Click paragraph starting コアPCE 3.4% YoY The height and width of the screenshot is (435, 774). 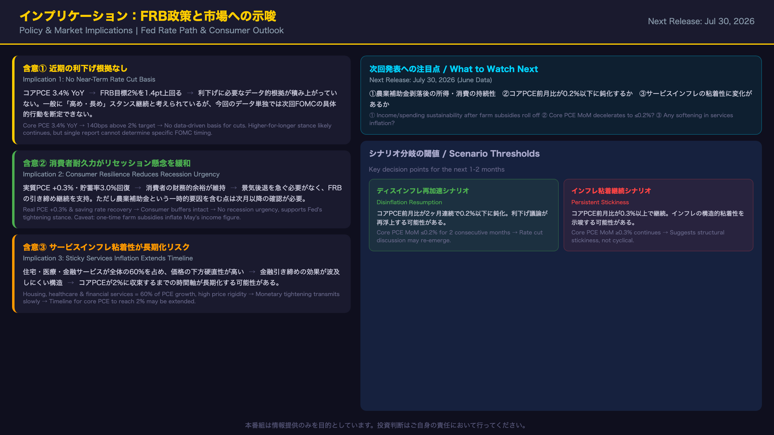180,104
